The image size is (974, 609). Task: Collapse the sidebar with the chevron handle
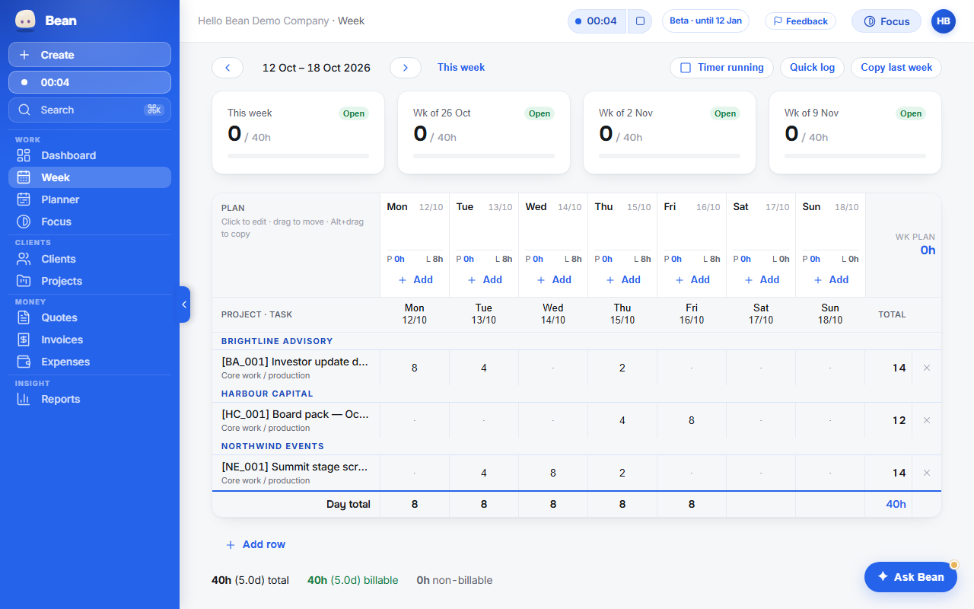(184, 304)
